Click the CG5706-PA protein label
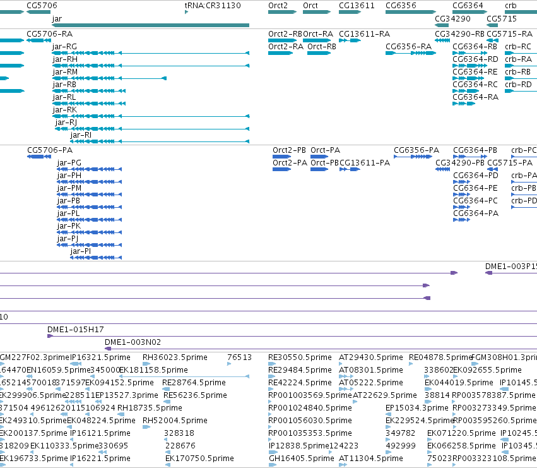This screenshot has height=468, width=537. pyautogui.click(x=50, y=150)
